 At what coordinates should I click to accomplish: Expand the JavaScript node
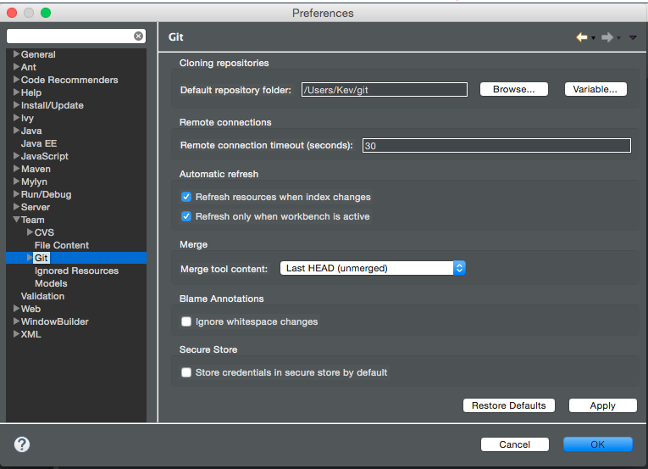click(17, 156)
